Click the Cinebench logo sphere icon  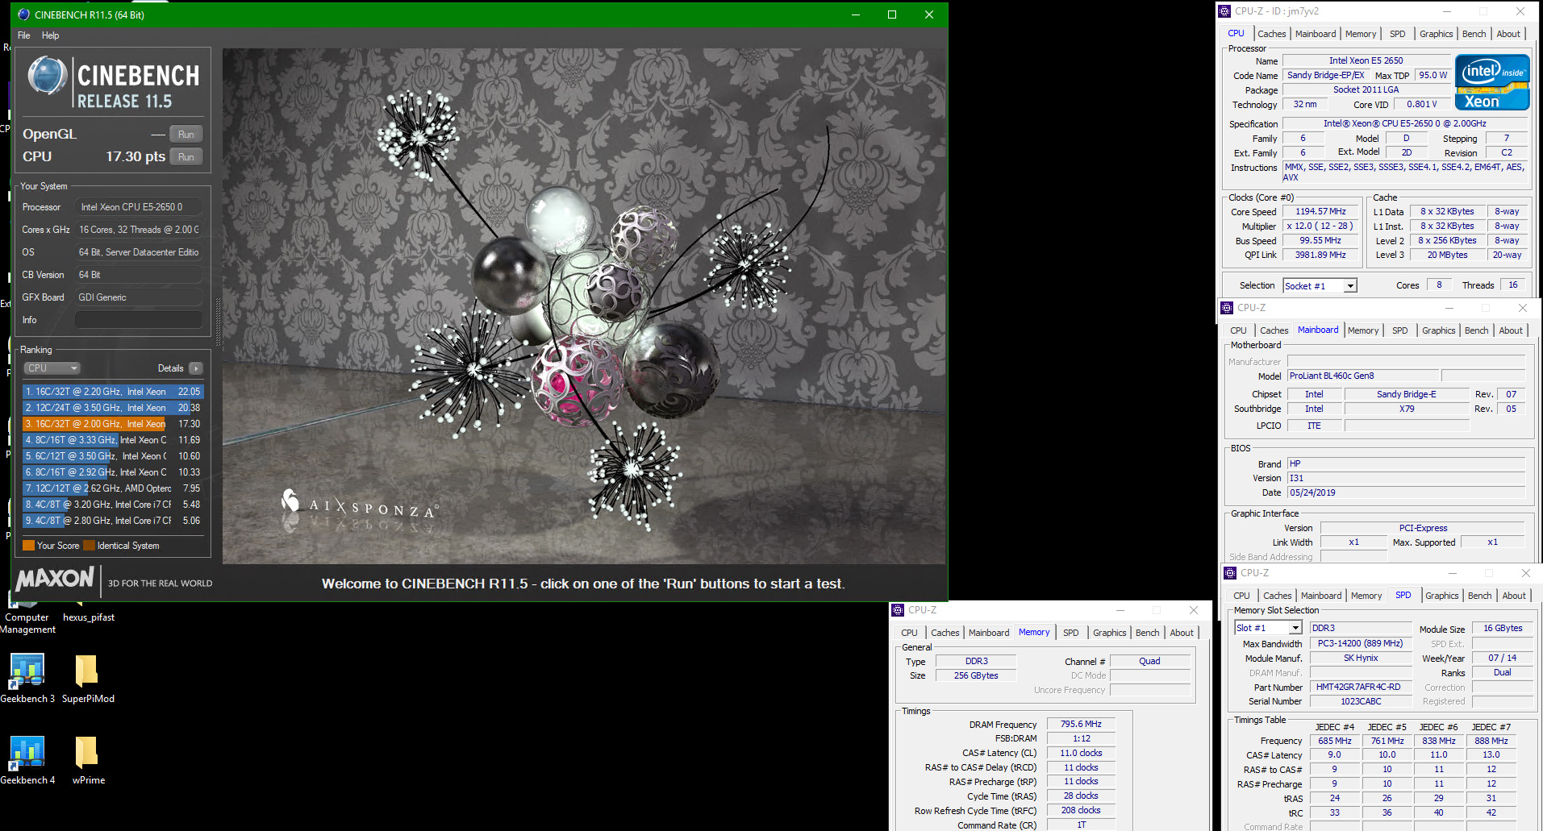click(47, 77)
